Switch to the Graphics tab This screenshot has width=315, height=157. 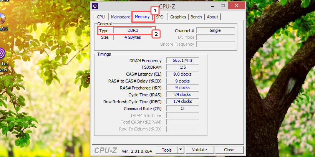coord(178,17)
